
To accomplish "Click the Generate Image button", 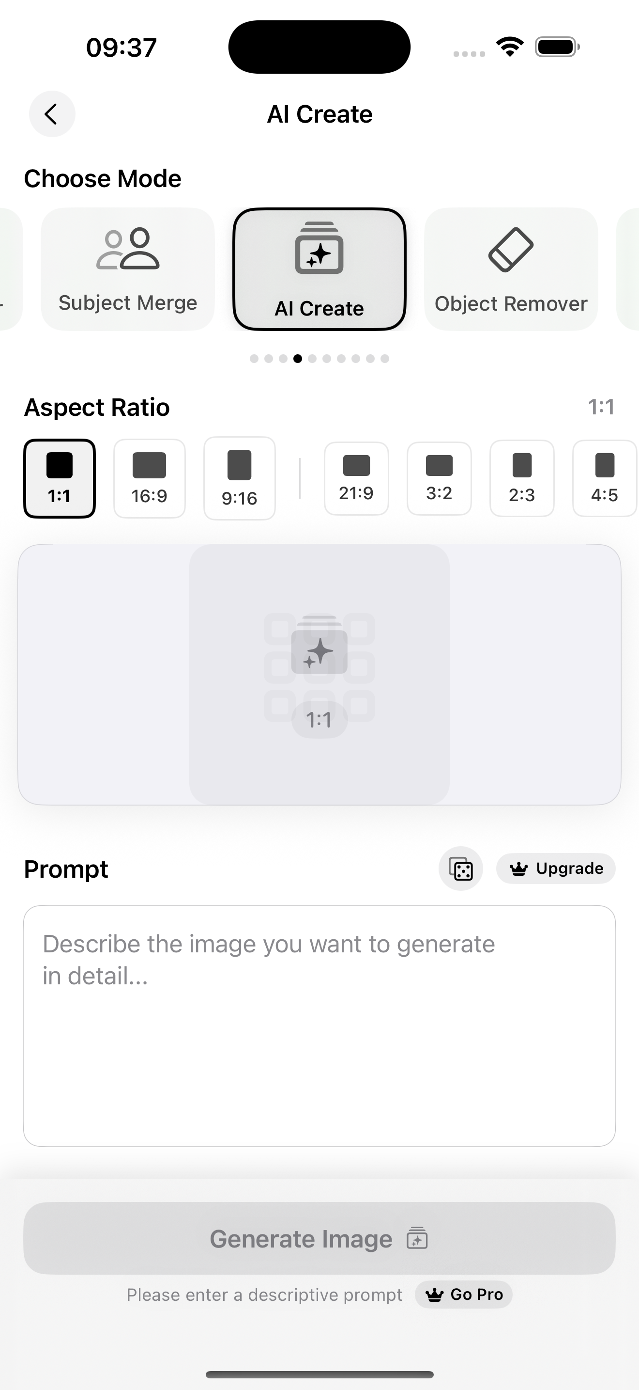I will [319, 1238].
